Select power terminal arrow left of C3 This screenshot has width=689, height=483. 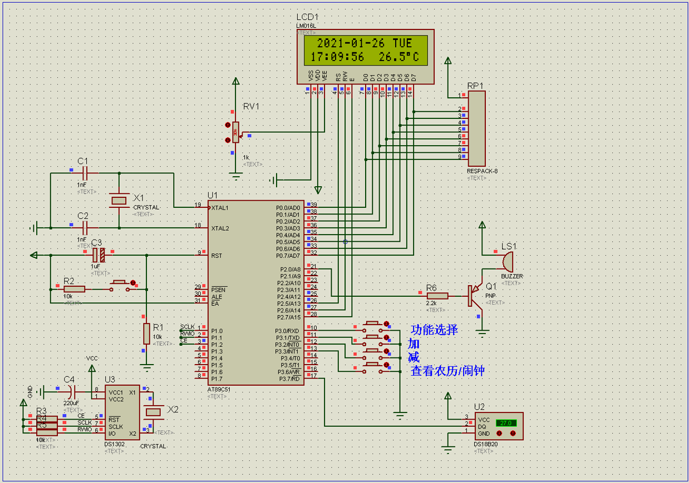35,255
